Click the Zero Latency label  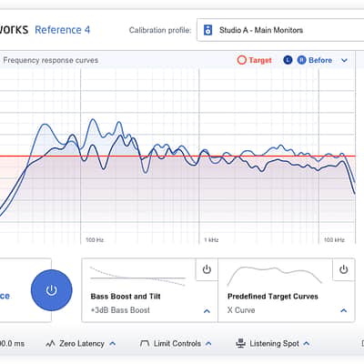(x=82, y=344)
